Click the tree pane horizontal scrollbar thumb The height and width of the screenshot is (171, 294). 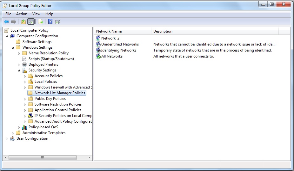[43, 157]
